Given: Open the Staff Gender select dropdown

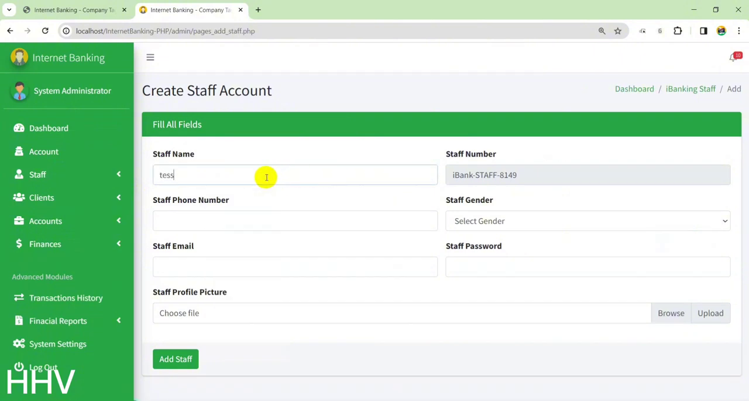Looking at the screenshot, I should pyautogui.click(x=588, y=221).
